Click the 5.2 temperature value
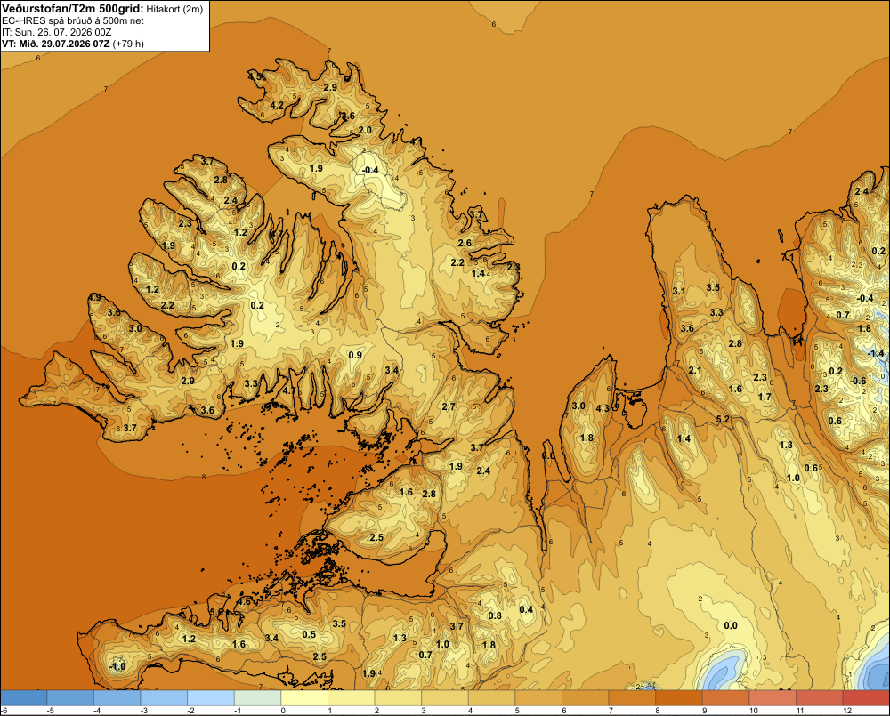This screenshot has width=890, height=716. [x=723, y=419]
